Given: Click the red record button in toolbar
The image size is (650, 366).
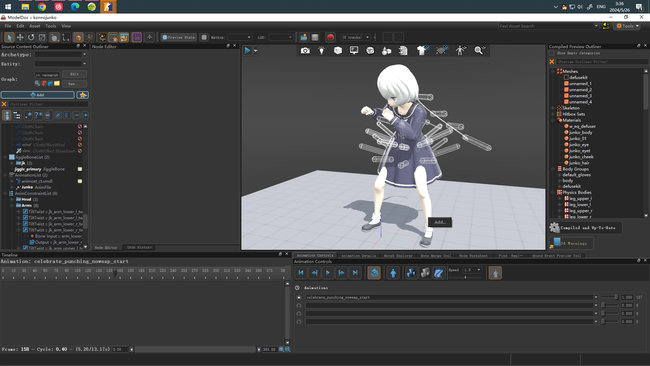Looking at the screenshot, I should (330, 37).
